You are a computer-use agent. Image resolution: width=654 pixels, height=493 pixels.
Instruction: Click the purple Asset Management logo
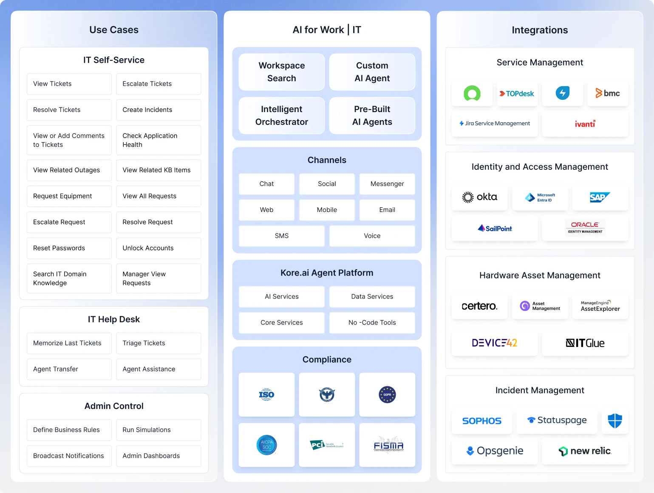coord(540,306)
